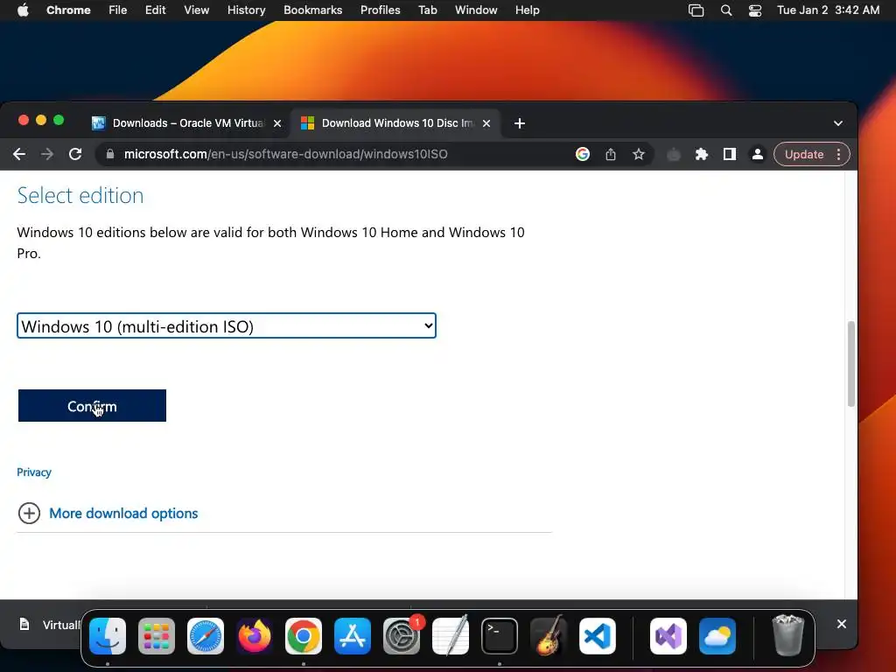Expand the tab search chevron
This screenshot has width=896, height=672.
(x=837, y=123)
